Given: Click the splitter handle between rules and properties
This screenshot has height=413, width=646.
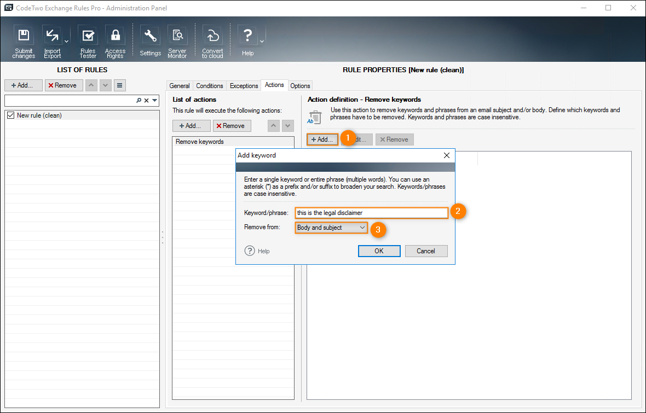Looking at the screenshot, I should coord(163,237).
